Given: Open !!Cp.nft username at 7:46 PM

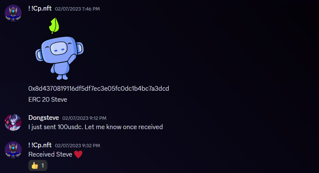Looking at the screenshot, I should coord(40,8).
